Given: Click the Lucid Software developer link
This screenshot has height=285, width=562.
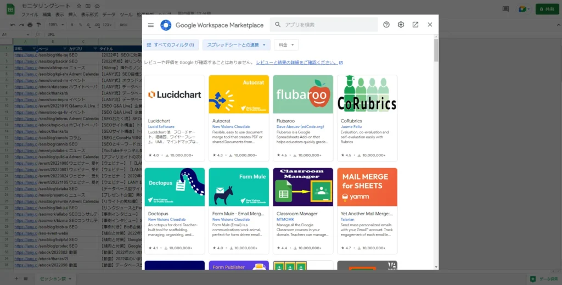Looking at the screenshot, I should point(161,126).
